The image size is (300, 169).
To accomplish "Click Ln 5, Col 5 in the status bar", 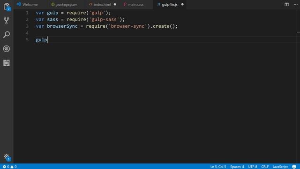I will (x=218, y=167).
